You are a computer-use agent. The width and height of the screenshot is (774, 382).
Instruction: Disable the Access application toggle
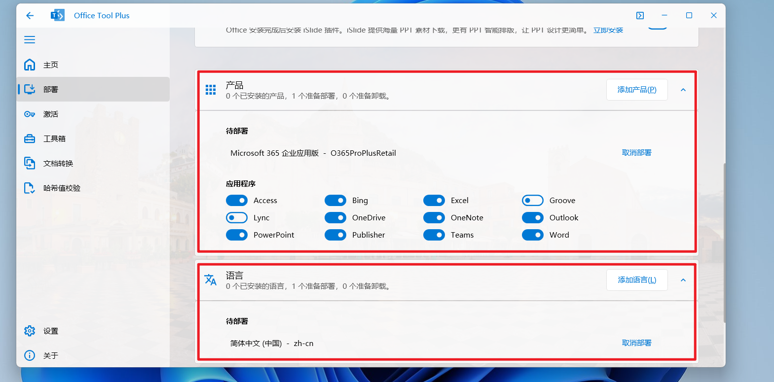pyautogui.click(x=237, y=201)
